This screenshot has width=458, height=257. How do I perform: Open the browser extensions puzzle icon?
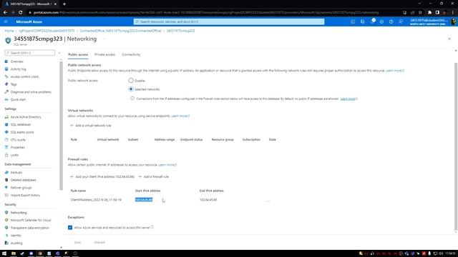click(x=429, y=13)
